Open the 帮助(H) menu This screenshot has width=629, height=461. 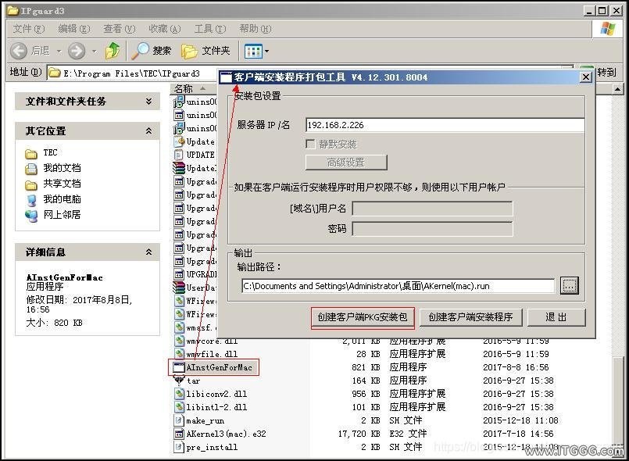(x=256, y=29)
